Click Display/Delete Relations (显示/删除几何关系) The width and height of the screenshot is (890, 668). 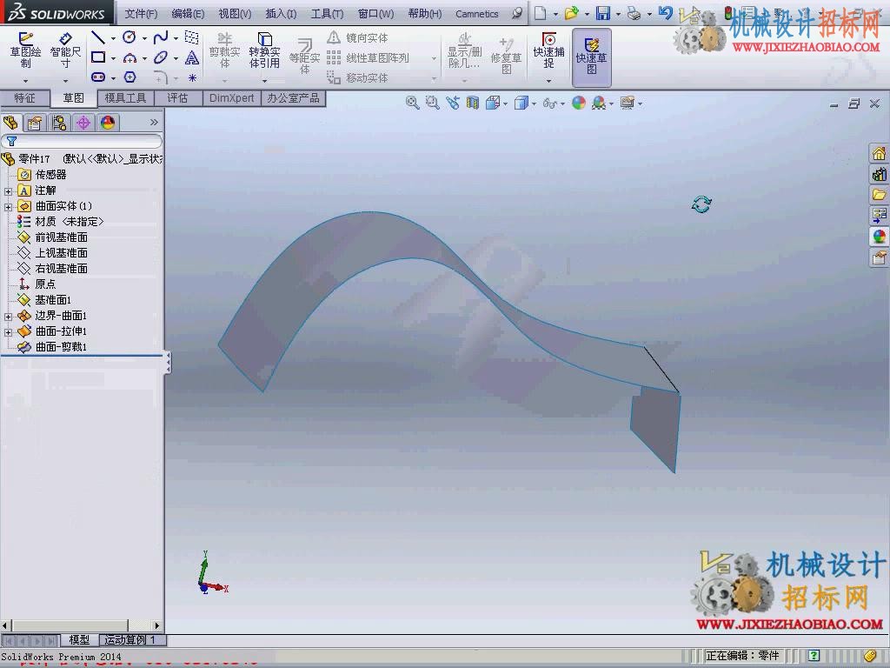pyautogui.click(x=465, y=51)
